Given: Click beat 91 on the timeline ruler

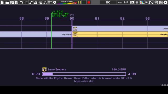Looking at the screenshot, I should pos(97,19).
